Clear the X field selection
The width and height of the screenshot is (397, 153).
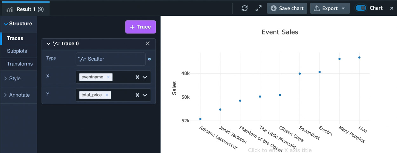coord(138,77)
